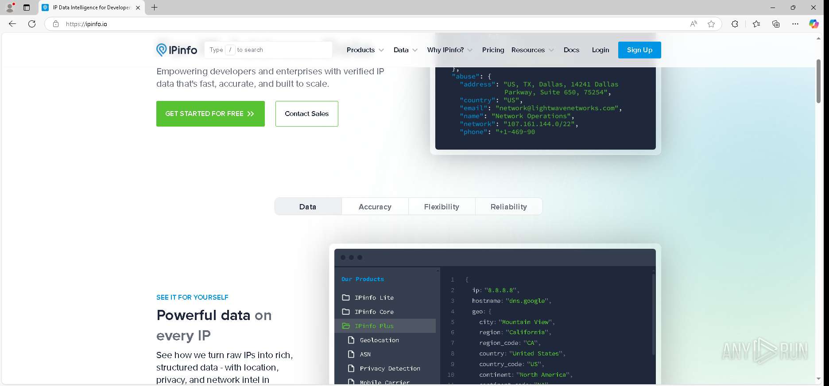Open a new tab with plus
829x386 pixels.
154,8
